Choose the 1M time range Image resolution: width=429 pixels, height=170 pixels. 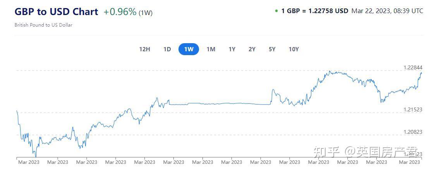coord(211,49)
